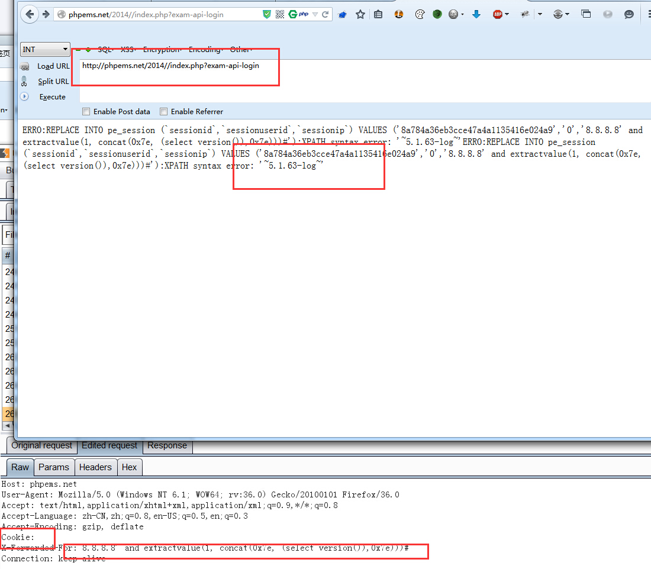Click the cookie palette extension icon
The height and width of the screenshot is (569, 651).
click(420, 15)
